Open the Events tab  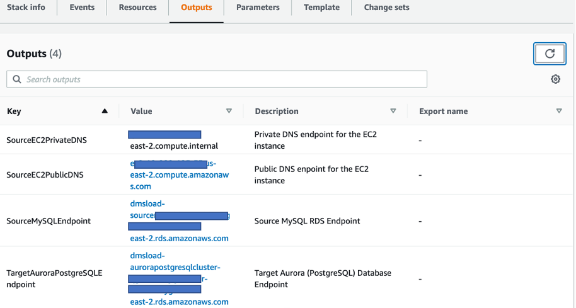tap(81, 8)
